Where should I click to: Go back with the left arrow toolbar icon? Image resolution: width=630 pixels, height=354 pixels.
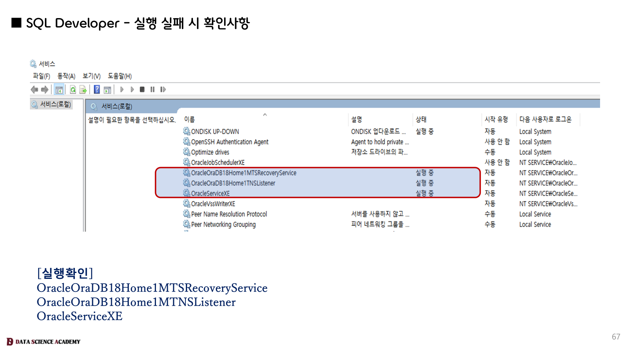point(35,90)
